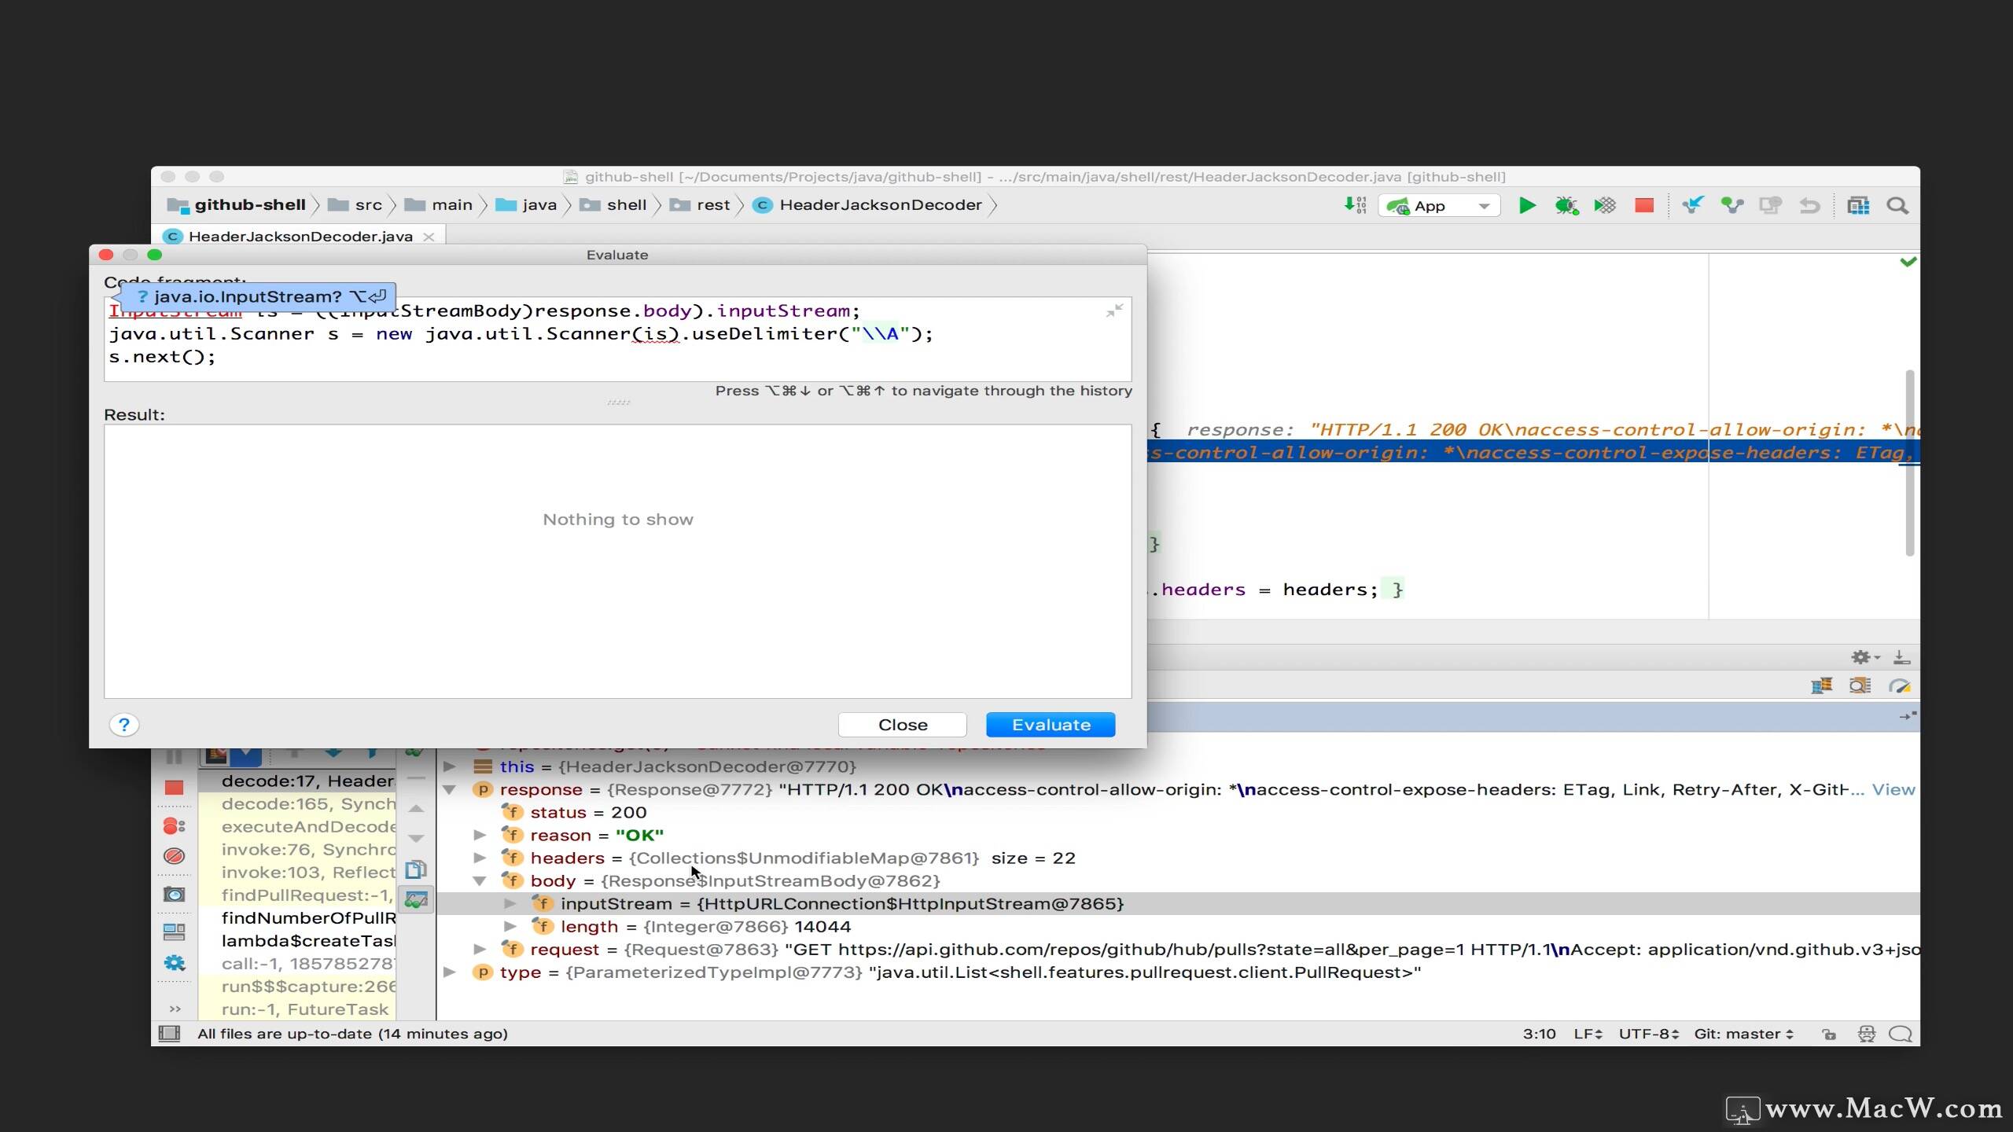Mute breakpoints icon in debug sidebar

[x=175, y=855]
